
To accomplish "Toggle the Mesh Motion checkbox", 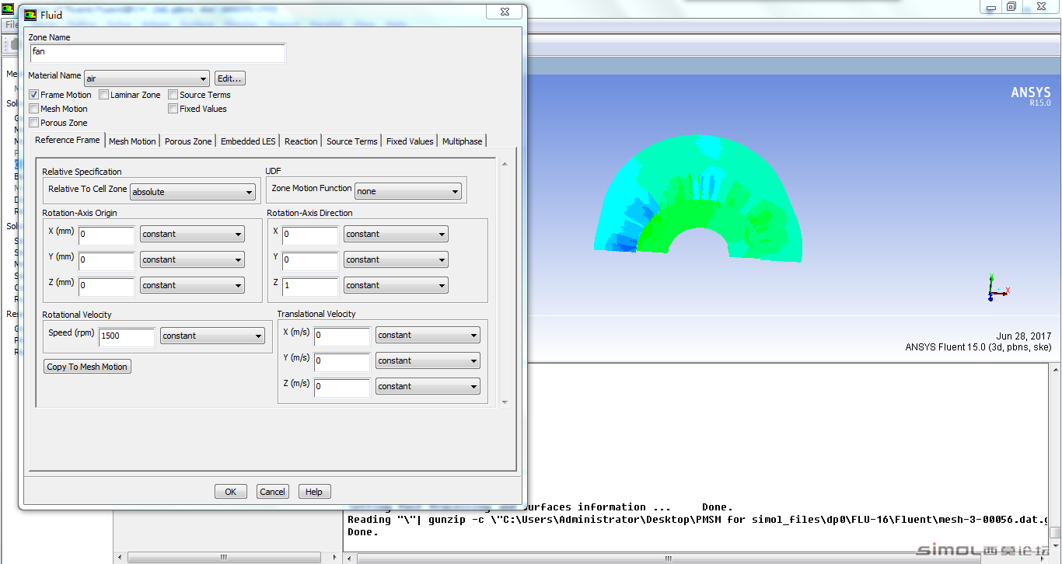I will 33,109.
